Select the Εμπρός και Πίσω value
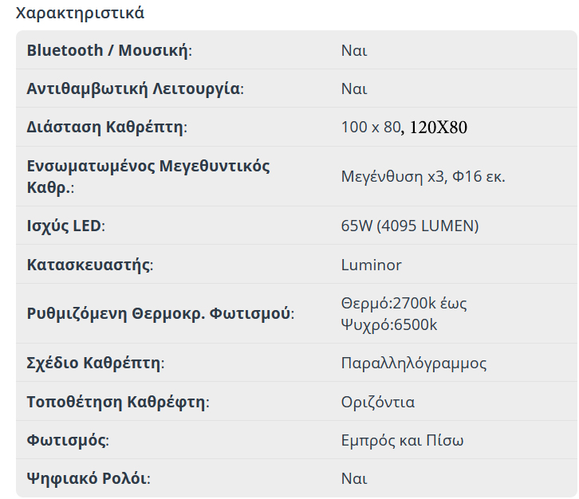Image resolution: width=579 pixels, height=499 pixels. click(x=402, y=440)
